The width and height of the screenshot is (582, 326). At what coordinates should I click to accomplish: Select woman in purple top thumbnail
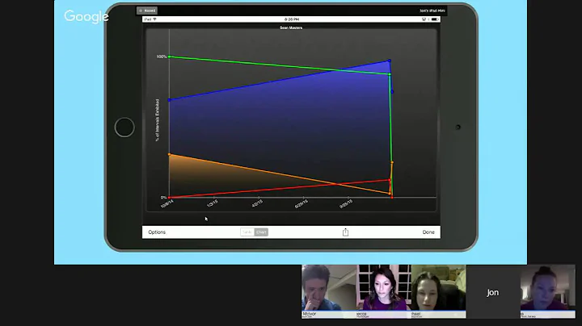click(384, 291)
